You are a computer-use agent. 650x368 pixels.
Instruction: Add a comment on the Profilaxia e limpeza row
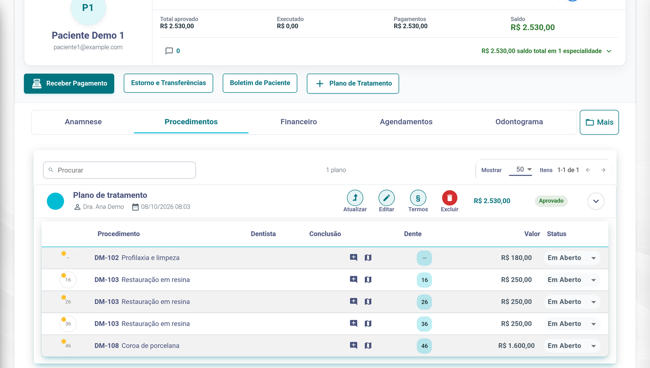coord(354,258)
